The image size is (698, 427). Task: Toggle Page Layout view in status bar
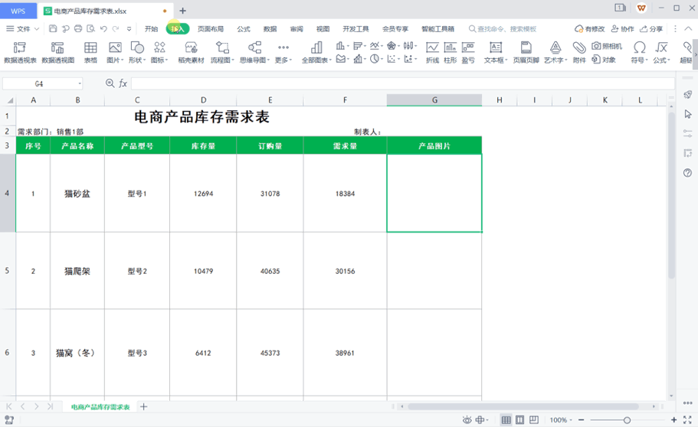(x=519, y=420)
